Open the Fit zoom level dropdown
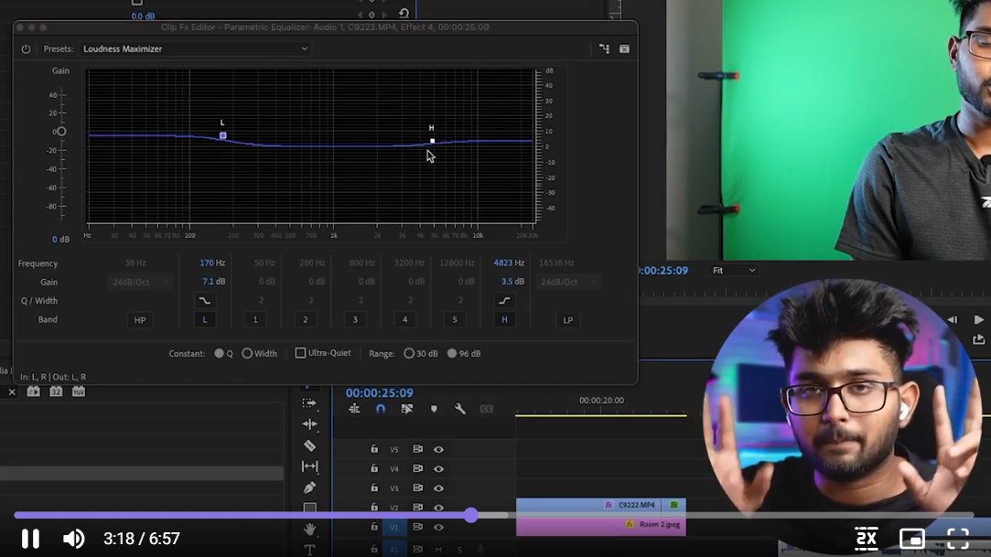Viewport: 991px width, 557px height. [x=734, y=271]
